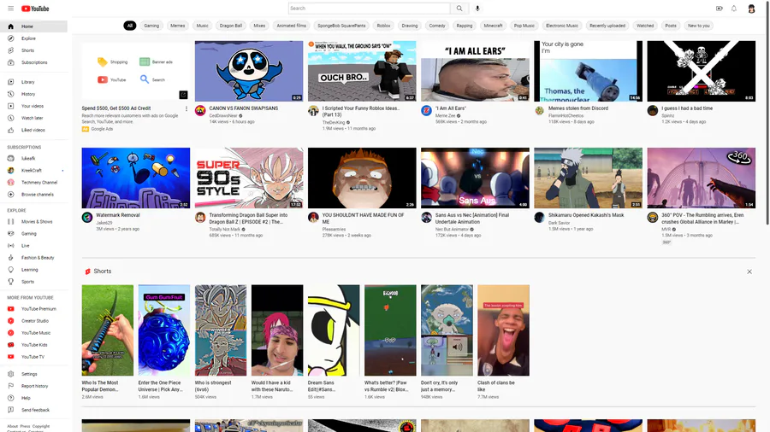Open Memes stolen from Discord title
This screenshot has height=432, width=770.
click(x=578, y=108)
